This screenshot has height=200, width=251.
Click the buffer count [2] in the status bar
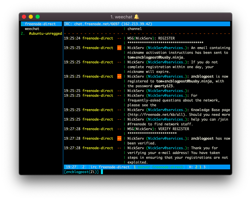[83, 167]
